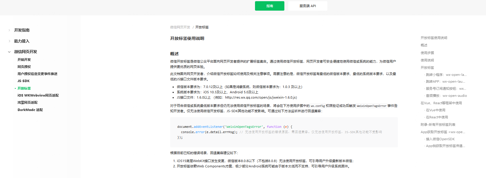Click the 根据目前已知的错误场景 sentence
Image resolution: width=486 pixels, height=178 pixels.
tap(204, 153)
